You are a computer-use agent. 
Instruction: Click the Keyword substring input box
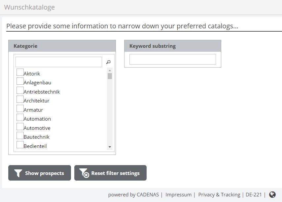click(x=172, y=59)
